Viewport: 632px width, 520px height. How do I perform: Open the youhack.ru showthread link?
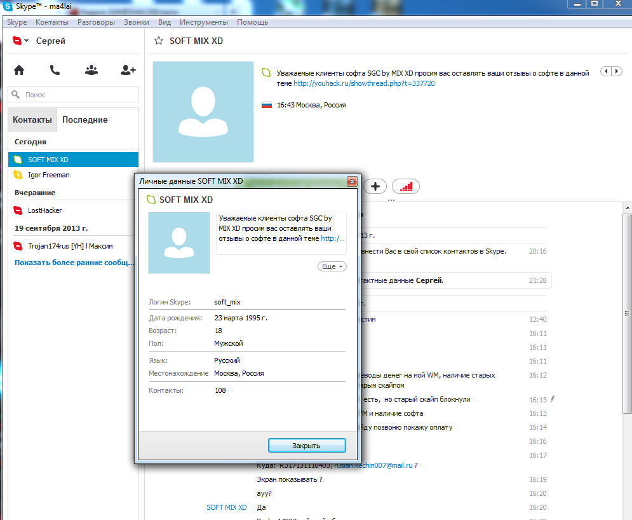tap(364, 83)
